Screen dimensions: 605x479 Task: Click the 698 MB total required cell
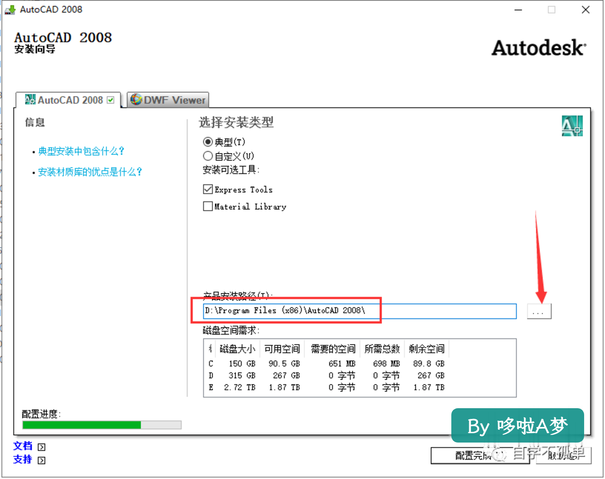[386, 364]
